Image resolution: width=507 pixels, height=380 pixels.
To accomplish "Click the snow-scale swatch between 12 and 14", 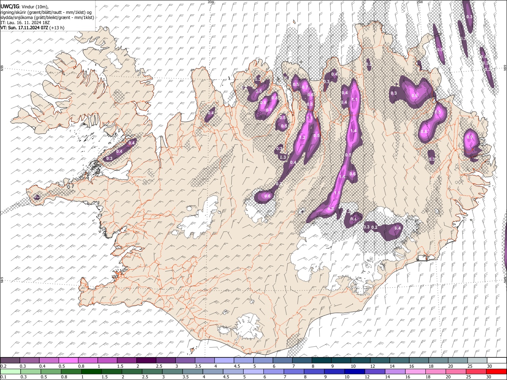I will click(x=380, y=361).
